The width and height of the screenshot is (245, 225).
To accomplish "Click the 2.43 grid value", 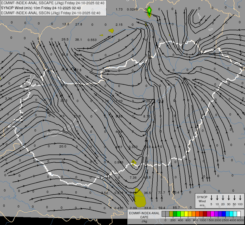I will click(x=147, y=147).
